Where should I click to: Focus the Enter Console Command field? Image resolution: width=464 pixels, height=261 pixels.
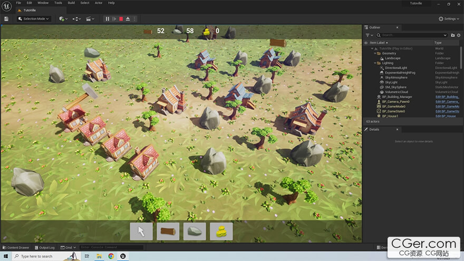click(x=111, y=247)
